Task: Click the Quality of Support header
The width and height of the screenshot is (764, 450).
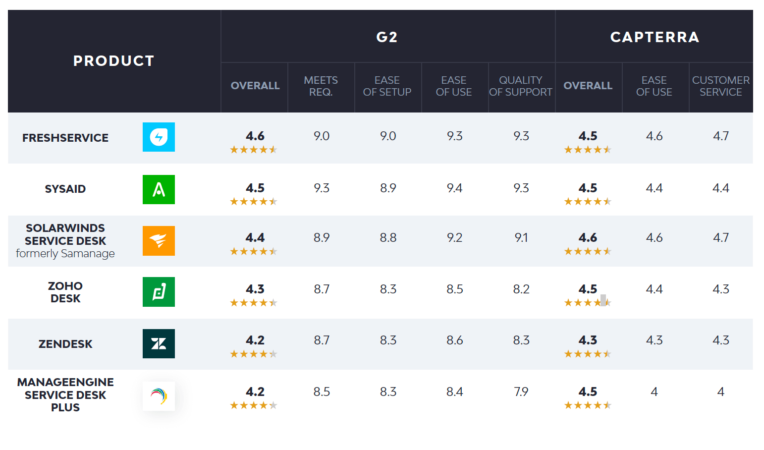Action: coord(521,86)
